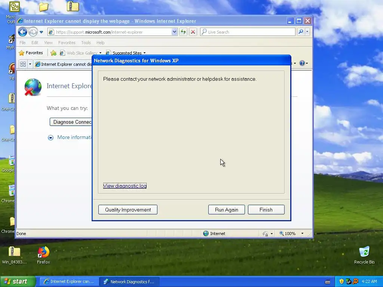Click the yellow folder icon on desktop top

[x=43, y=7]
